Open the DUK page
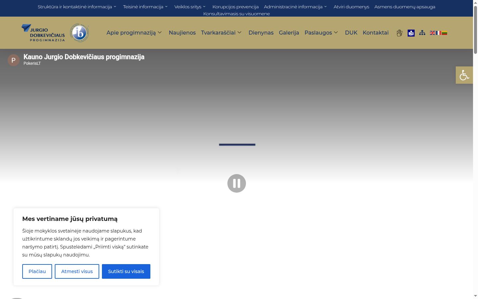Viewport: 478px width, 299px height. tap(351, 33)
